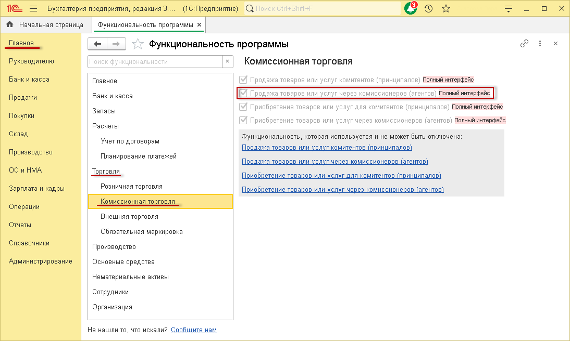Click the forward navigation arrow
This screenshot has height=341, width=570.
pyautogui.click(x=116, y=44)
